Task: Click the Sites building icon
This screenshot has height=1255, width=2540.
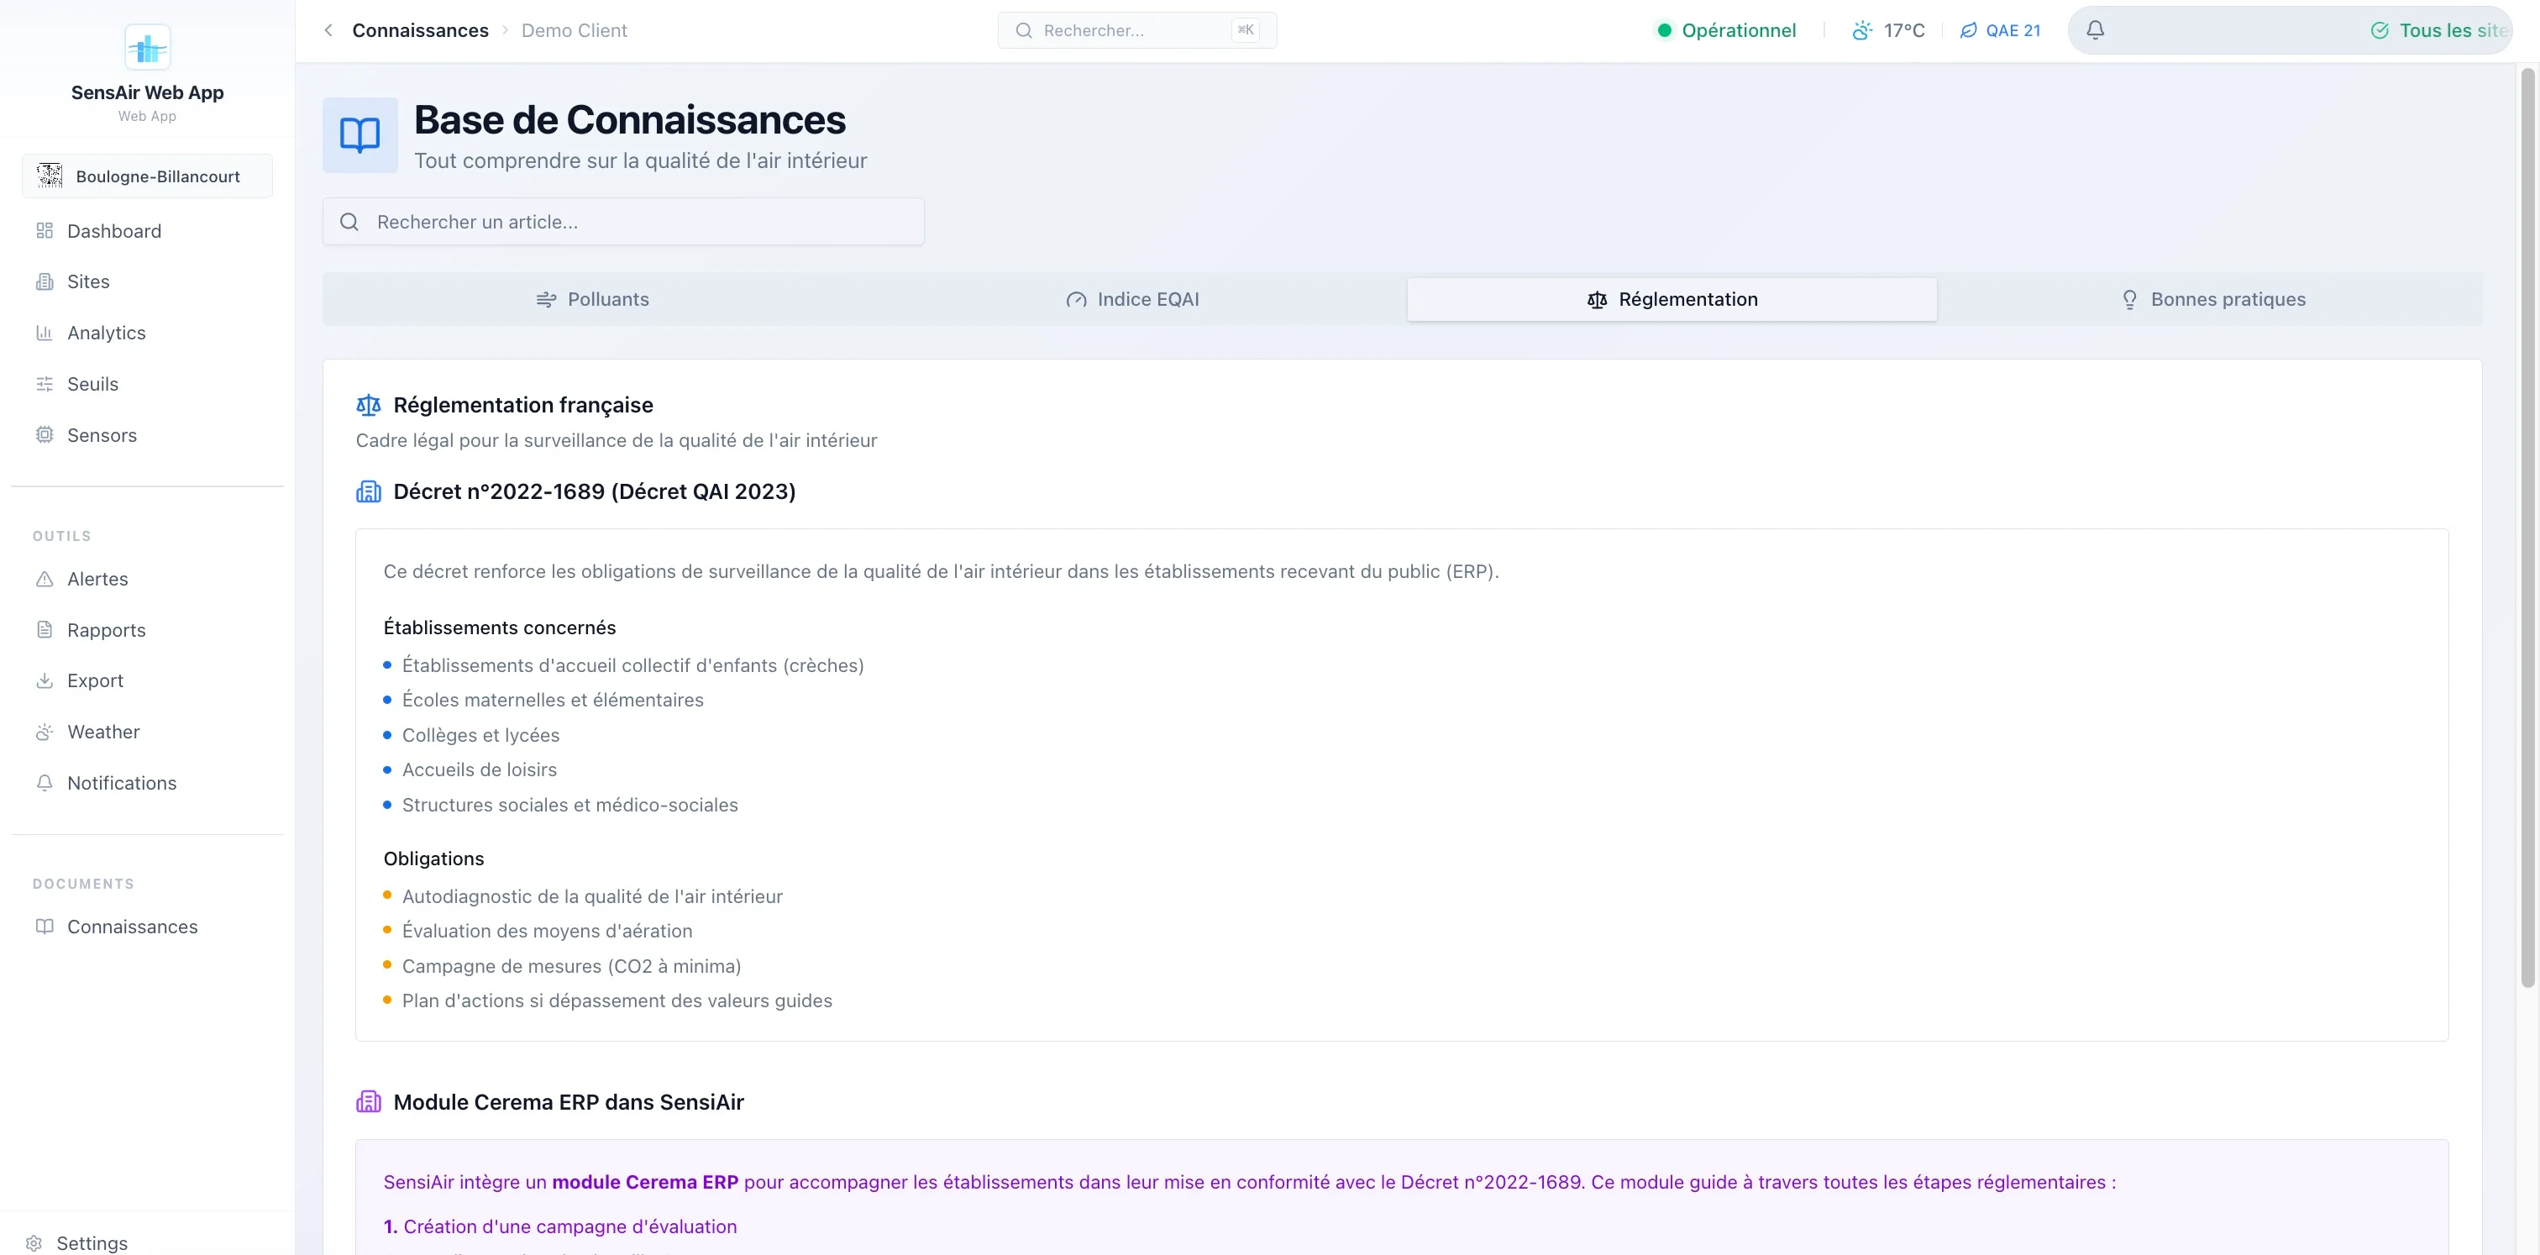Action: pyautogui.click(x=45, y=282)
